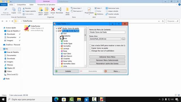181x102 pixels.
Task: Open the Mover para dropdown arrow
Action: pyautogui.click(x=42, y=14)
